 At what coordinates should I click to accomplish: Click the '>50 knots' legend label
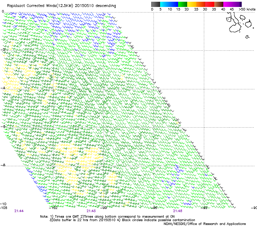click(x=247, y=9)
